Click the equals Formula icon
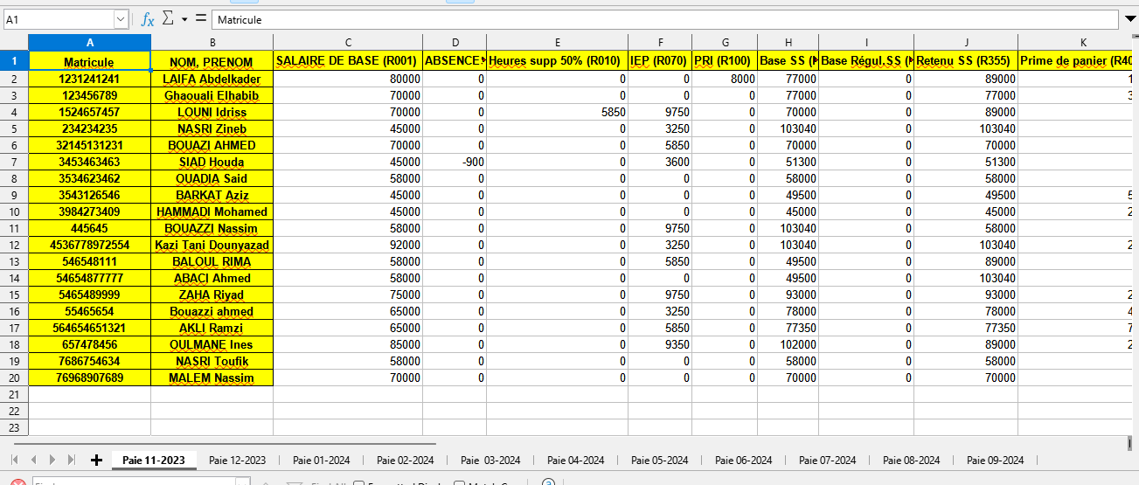 tap(201, 19)
